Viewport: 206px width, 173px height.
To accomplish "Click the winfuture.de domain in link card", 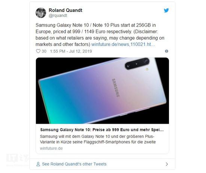I will click(x=51, y=148).
